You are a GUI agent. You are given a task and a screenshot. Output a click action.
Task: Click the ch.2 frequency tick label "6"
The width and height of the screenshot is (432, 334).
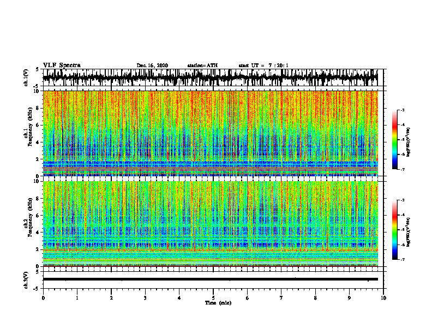point(38,216)
